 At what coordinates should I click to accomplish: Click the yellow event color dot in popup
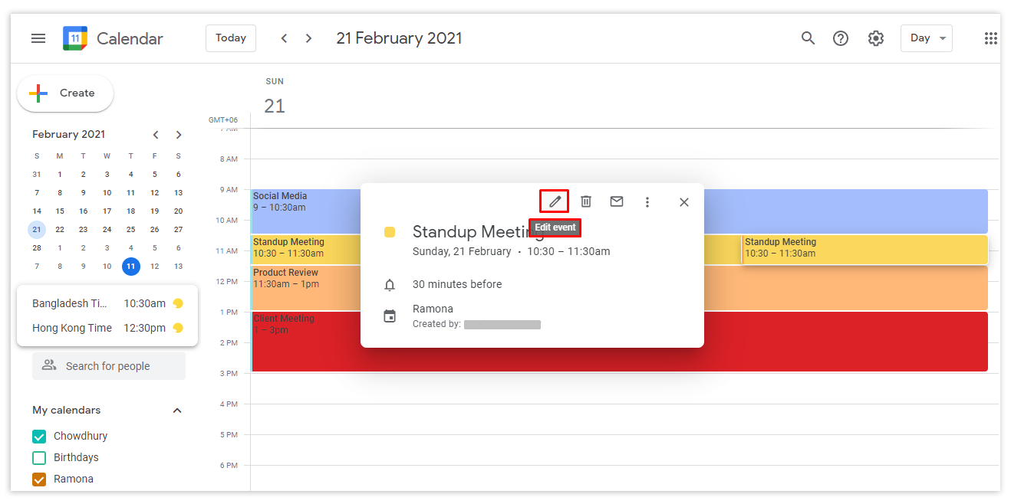pyautogui.click(x=390, y=232)
